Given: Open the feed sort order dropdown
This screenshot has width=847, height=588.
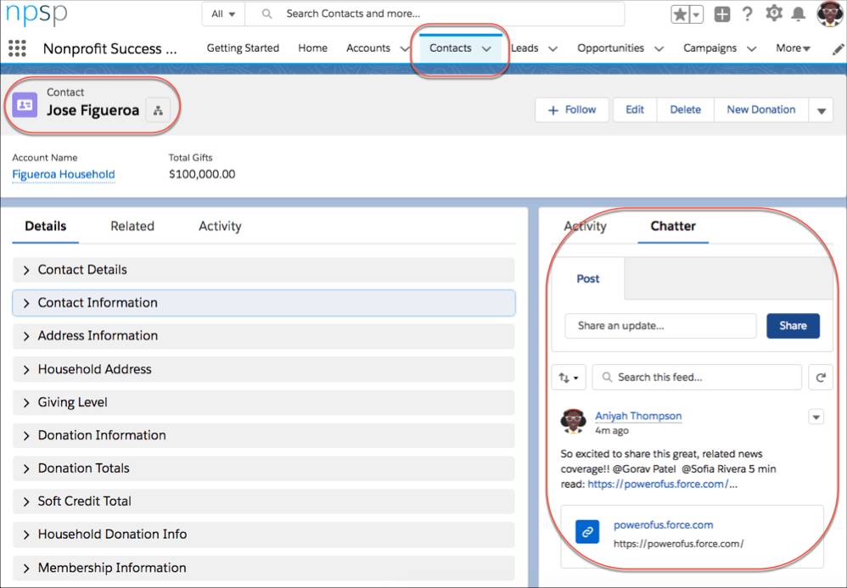Looking at the screenshot, I should click(x=568, y=377).
